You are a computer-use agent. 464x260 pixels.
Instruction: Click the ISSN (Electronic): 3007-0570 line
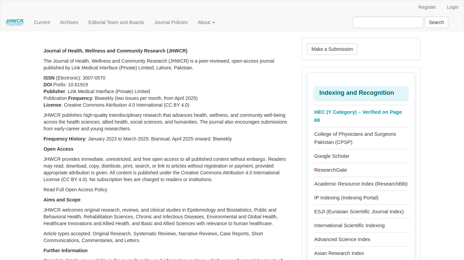click(x=74, y=78)
